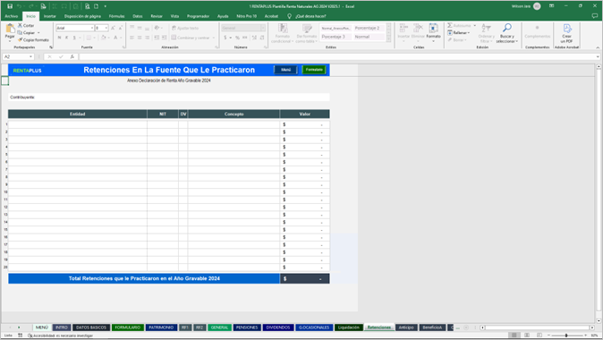Expand Combinar y centrar options
The width and height of the screenshot is (603, 340).
pyautogui.click(x=214, y=38)
